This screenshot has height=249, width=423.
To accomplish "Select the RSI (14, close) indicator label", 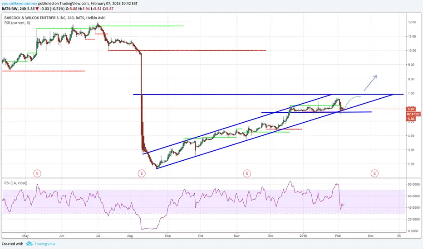I will pos(15,183).
